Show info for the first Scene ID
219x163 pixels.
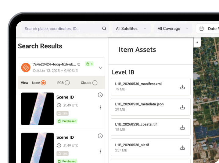tap(100, 95)
